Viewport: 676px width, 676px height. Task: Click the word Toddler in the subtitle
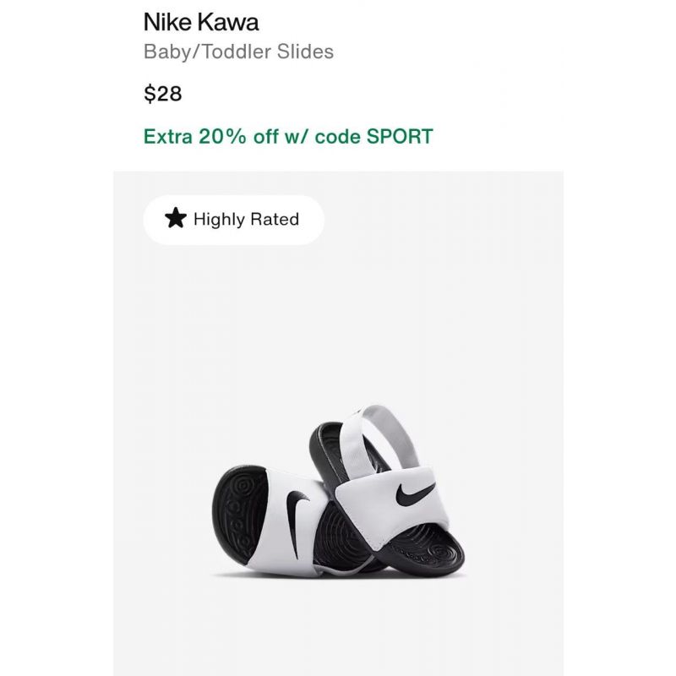pos(237,52)
